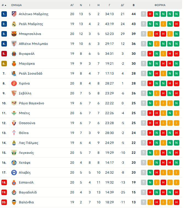Click the blue rank 1 position badge
Screen dimensions: 184x208
tap(4, 14)
